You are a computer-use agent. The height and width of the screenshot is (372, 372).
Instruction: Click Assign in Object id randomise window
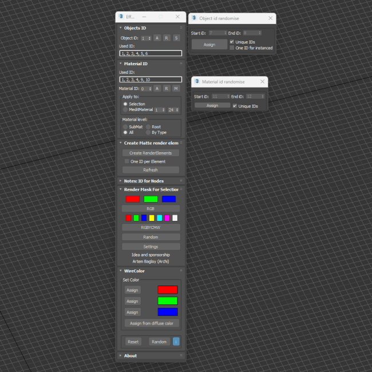(209, 45)
